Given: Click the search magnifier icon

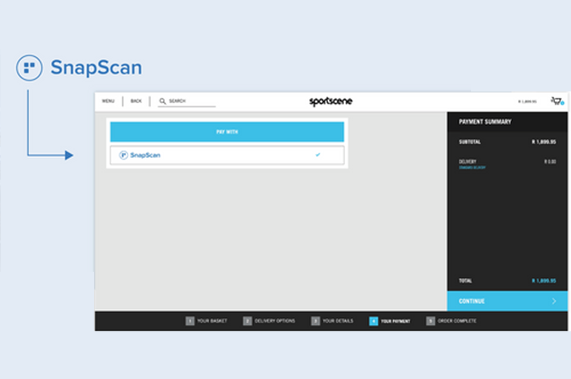Looking at the screenshot, I should pyautogui.click(x=162, y=101).
